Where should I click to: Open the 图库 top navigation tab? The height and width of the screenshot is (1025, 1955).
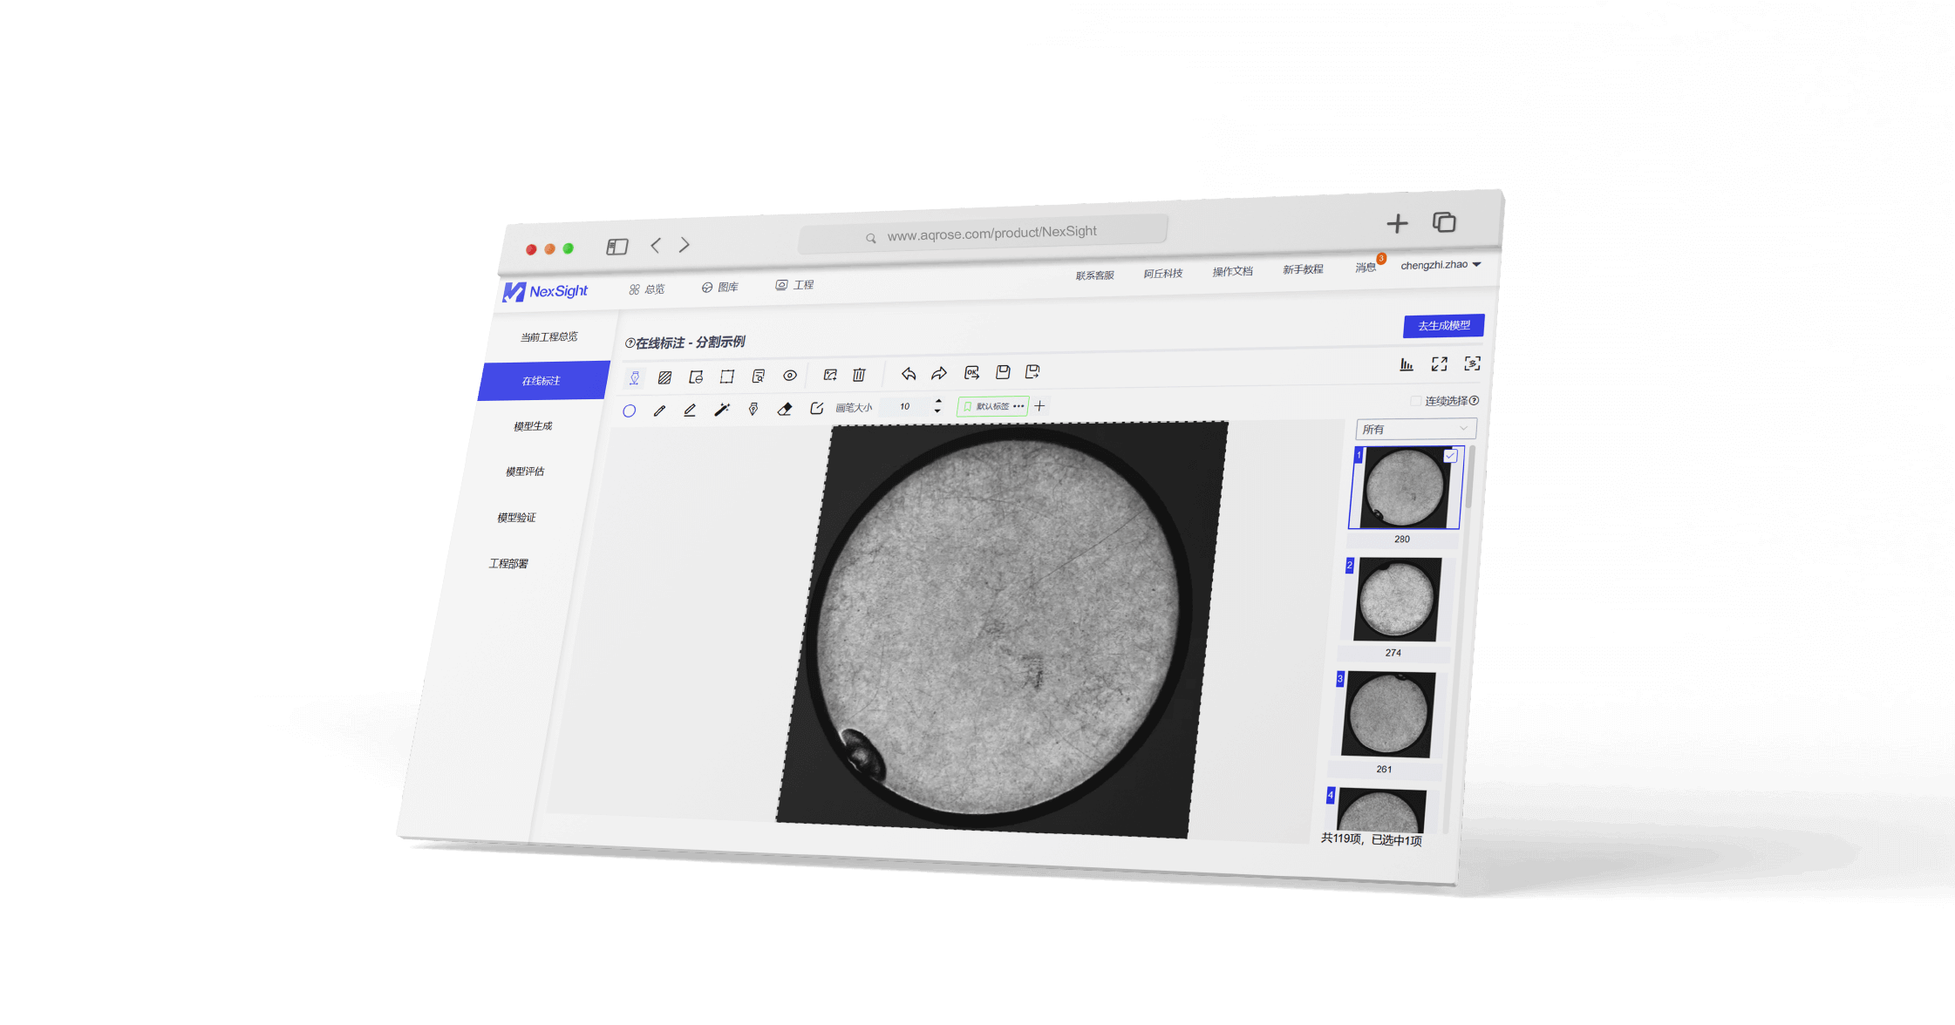click(x=720, y=287)
